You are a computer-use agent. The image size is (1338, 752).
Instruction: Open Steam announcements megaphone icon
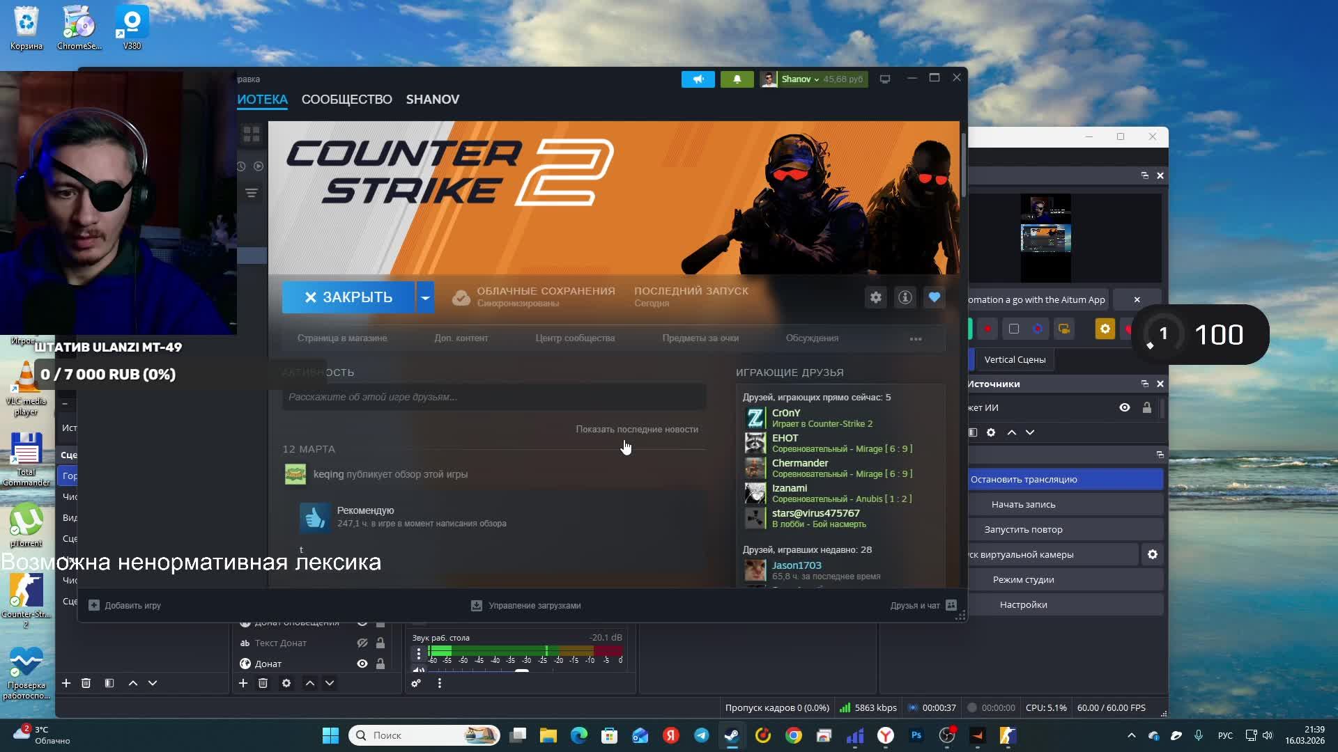click(698, 79)
